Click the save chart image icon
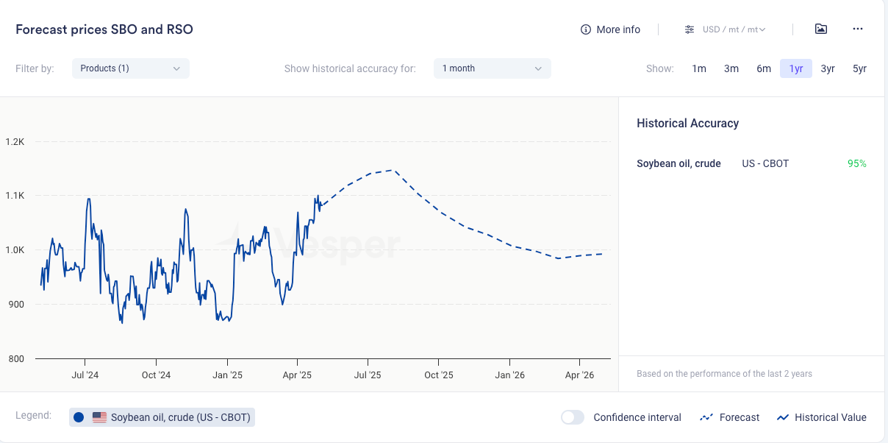This screenshot has height=443, width=888. [x=821, y=29]
